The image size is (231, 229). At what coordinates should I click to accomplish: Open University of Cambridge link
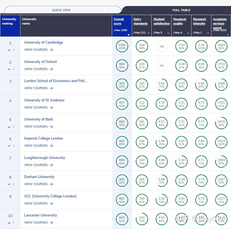click(x=44, y=42)
